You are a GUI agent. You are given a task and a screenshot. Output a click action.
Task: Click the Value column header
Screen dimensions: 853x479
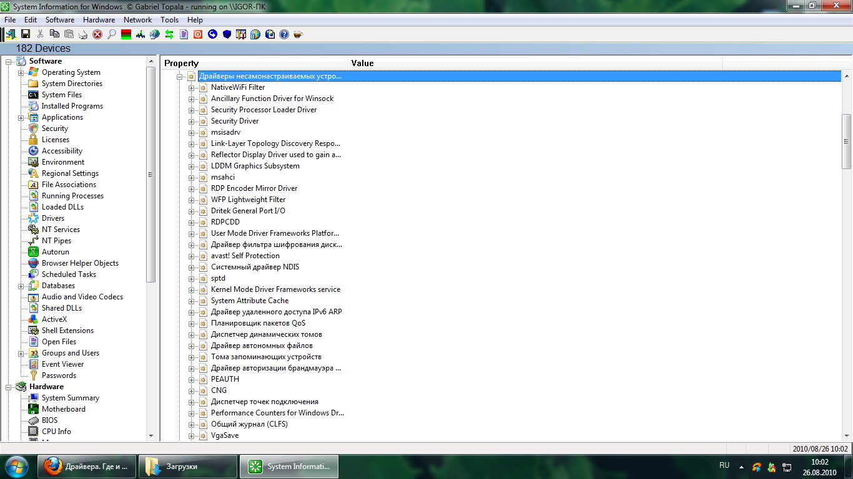[535, 63]
